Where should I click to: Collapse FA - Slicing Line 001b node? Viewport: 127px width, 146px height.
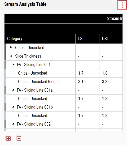pyautogui.click(x=13, y=107)
